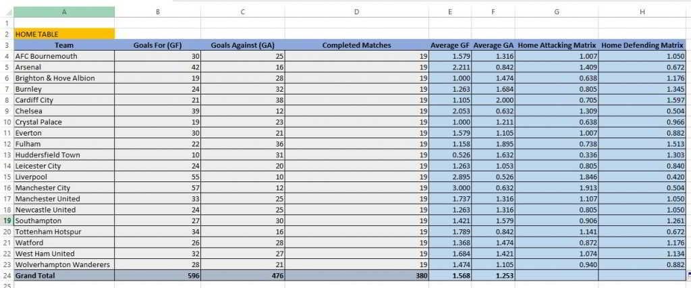Click the overall Average GF 1.568
691x288 pixels.
pos(450,276)
